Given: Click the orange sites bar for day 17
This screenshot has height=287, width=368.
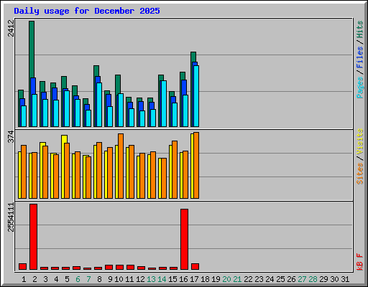Looking at the screenshot, I should pyautogui.click(x=196, y=165).
